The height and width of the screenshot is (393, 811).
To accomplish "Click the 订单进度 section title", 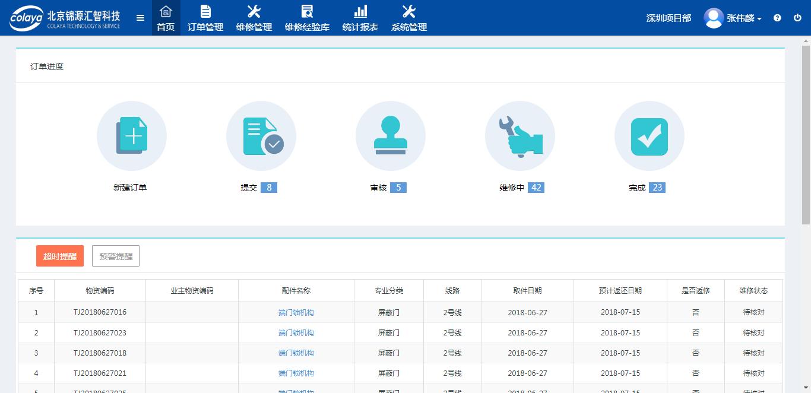I will point(47,66).
